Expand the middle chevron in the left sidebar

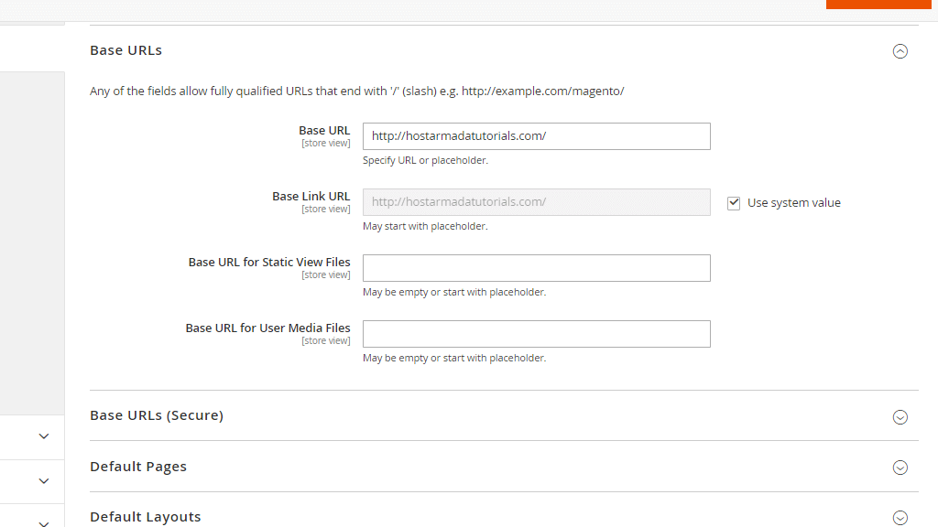(x=43, y=480)
